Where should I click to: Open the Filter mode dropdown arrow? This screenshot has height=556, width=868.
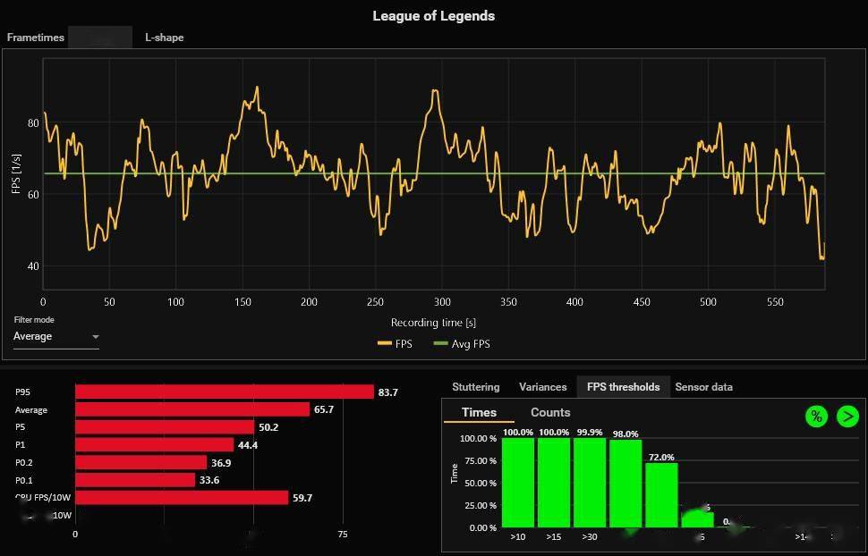95,337
